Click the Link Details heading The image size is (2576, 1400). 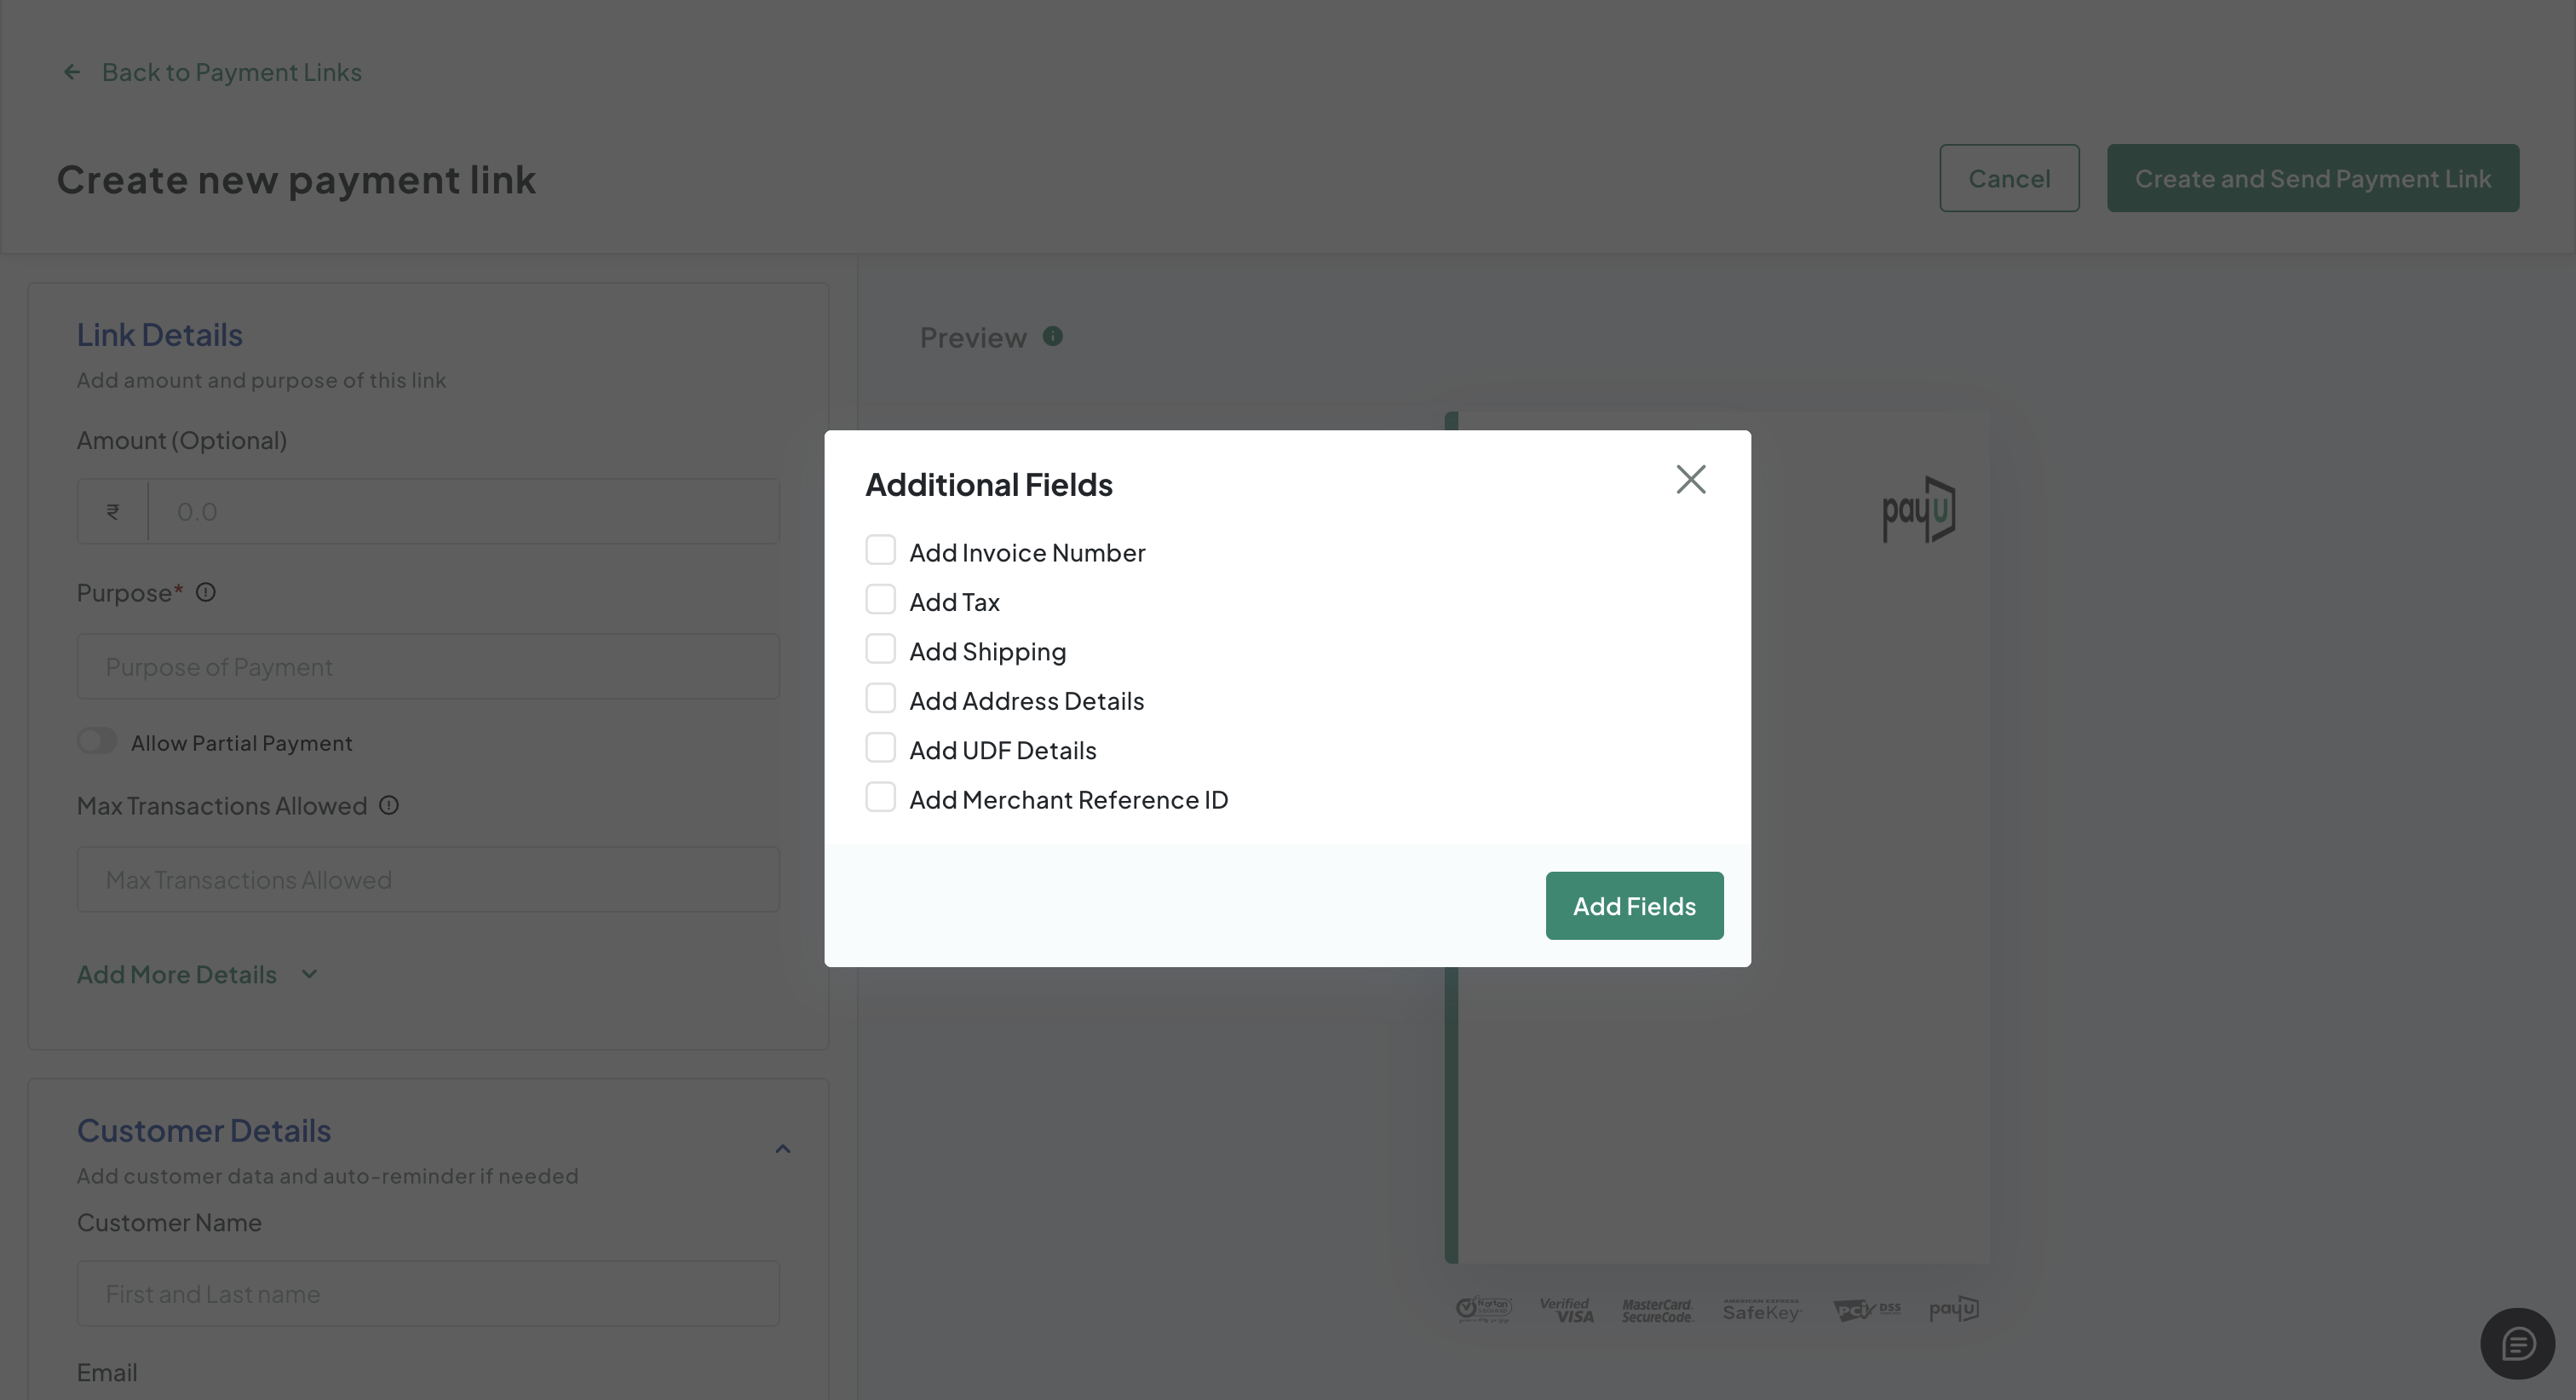pos(160,335)
